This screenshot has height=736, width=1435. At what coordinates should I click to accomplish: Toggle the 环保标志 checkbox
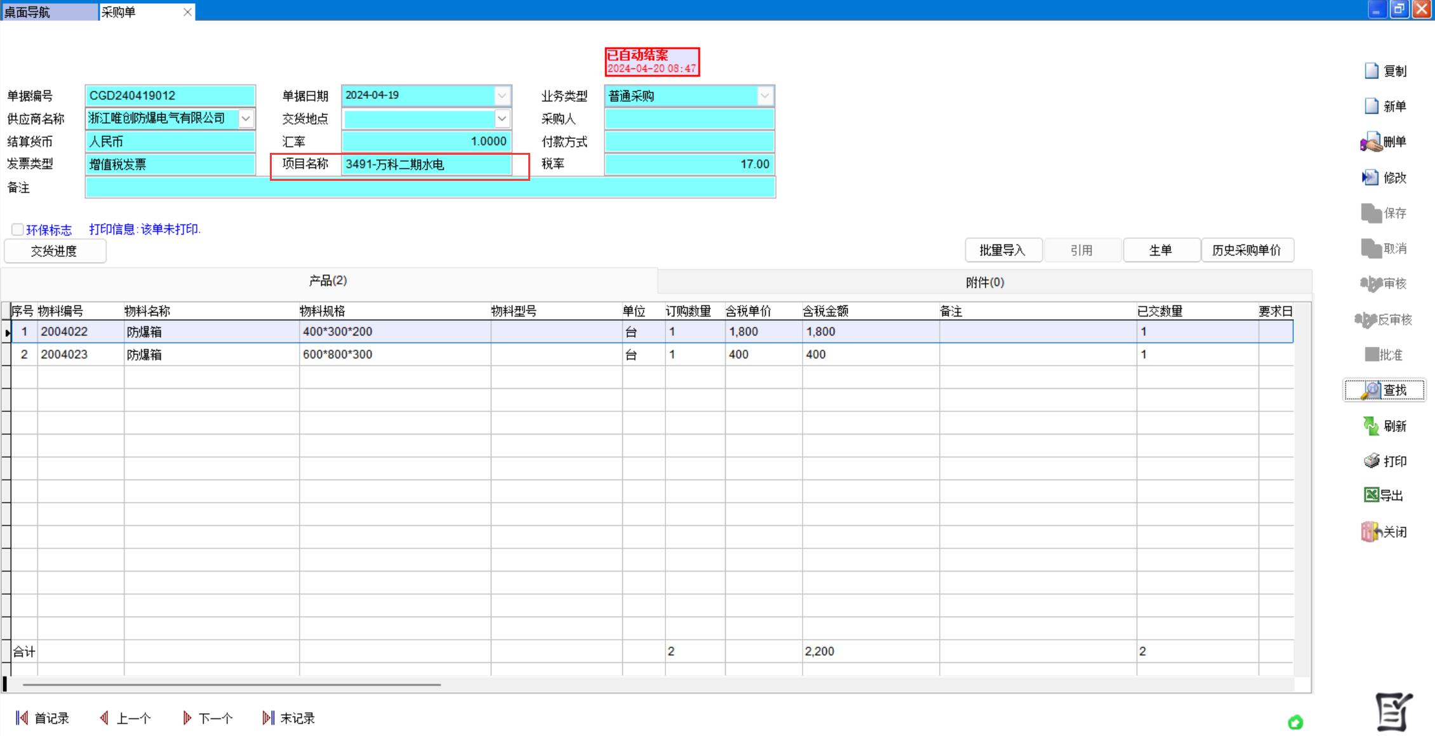tap(18, 230)
